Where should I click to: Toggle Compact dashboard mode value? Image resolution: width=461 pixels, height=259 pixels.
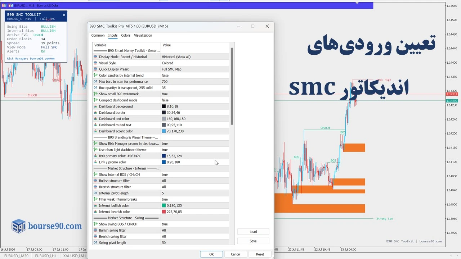click(x=195, y=100)
